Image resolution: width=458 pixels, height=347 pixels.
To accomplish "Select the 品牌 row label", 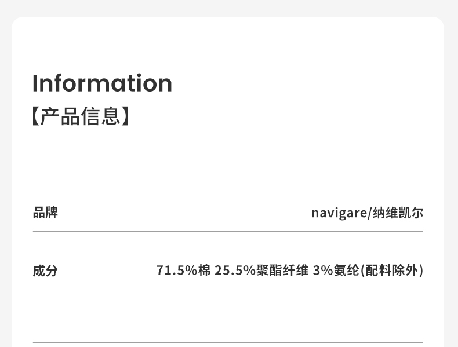I will 45,213.
